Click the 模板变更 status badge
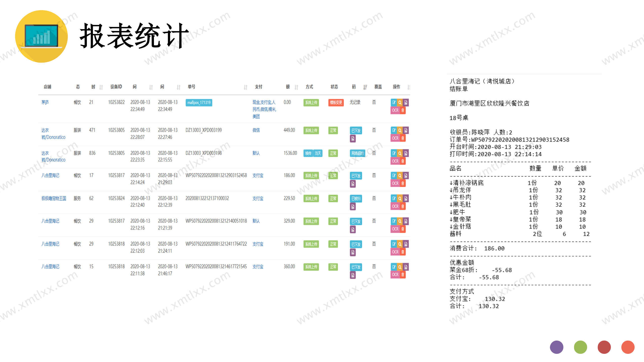The width and height of the screenshot is (644, 362). coord(336,103)
